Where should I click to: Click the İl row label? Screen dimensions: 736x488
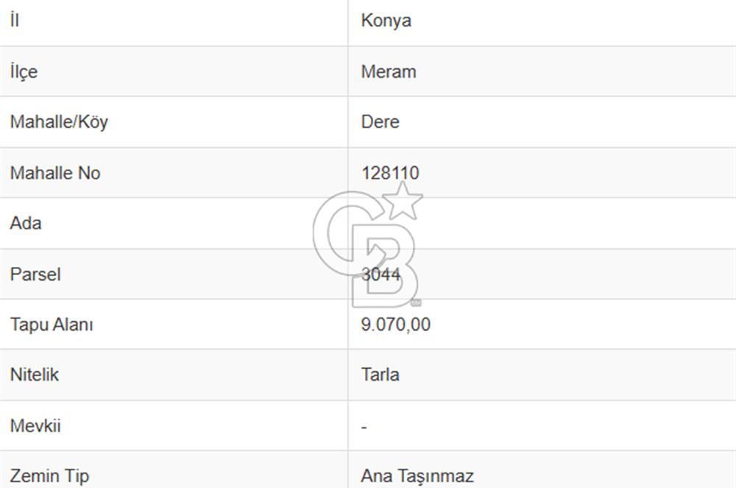[15, 21]
